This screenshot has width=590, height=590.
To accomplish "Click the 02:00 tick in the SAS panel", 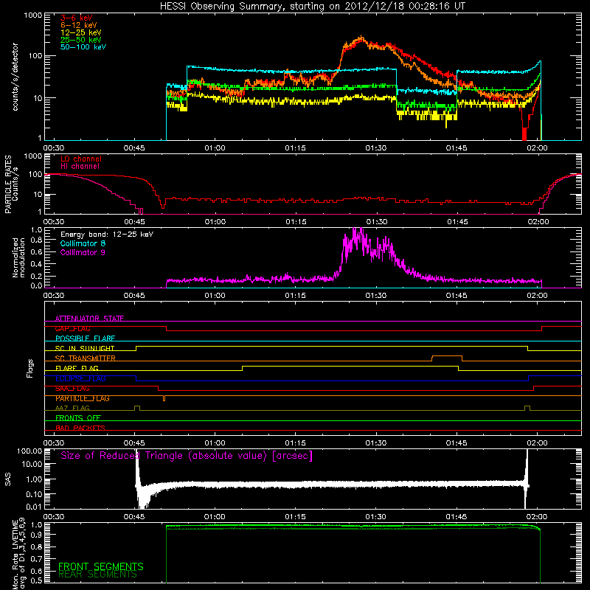I will (x=537, y=517).
